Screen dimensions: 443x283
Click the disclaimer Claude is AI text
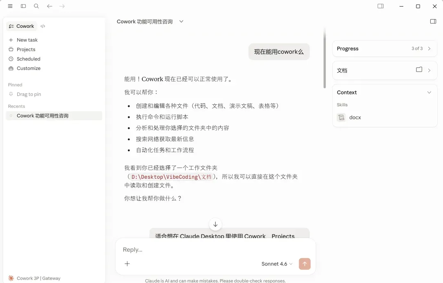point(215,281)
